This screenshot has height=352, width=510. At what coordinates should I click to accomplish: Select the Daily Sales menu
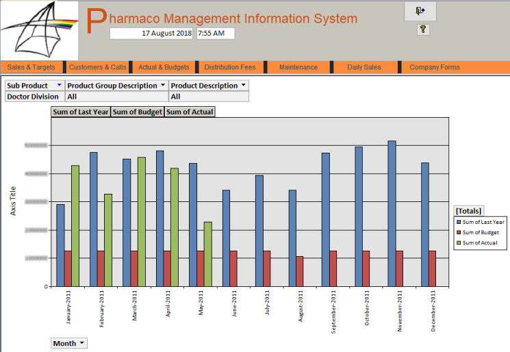pos(364,67)
